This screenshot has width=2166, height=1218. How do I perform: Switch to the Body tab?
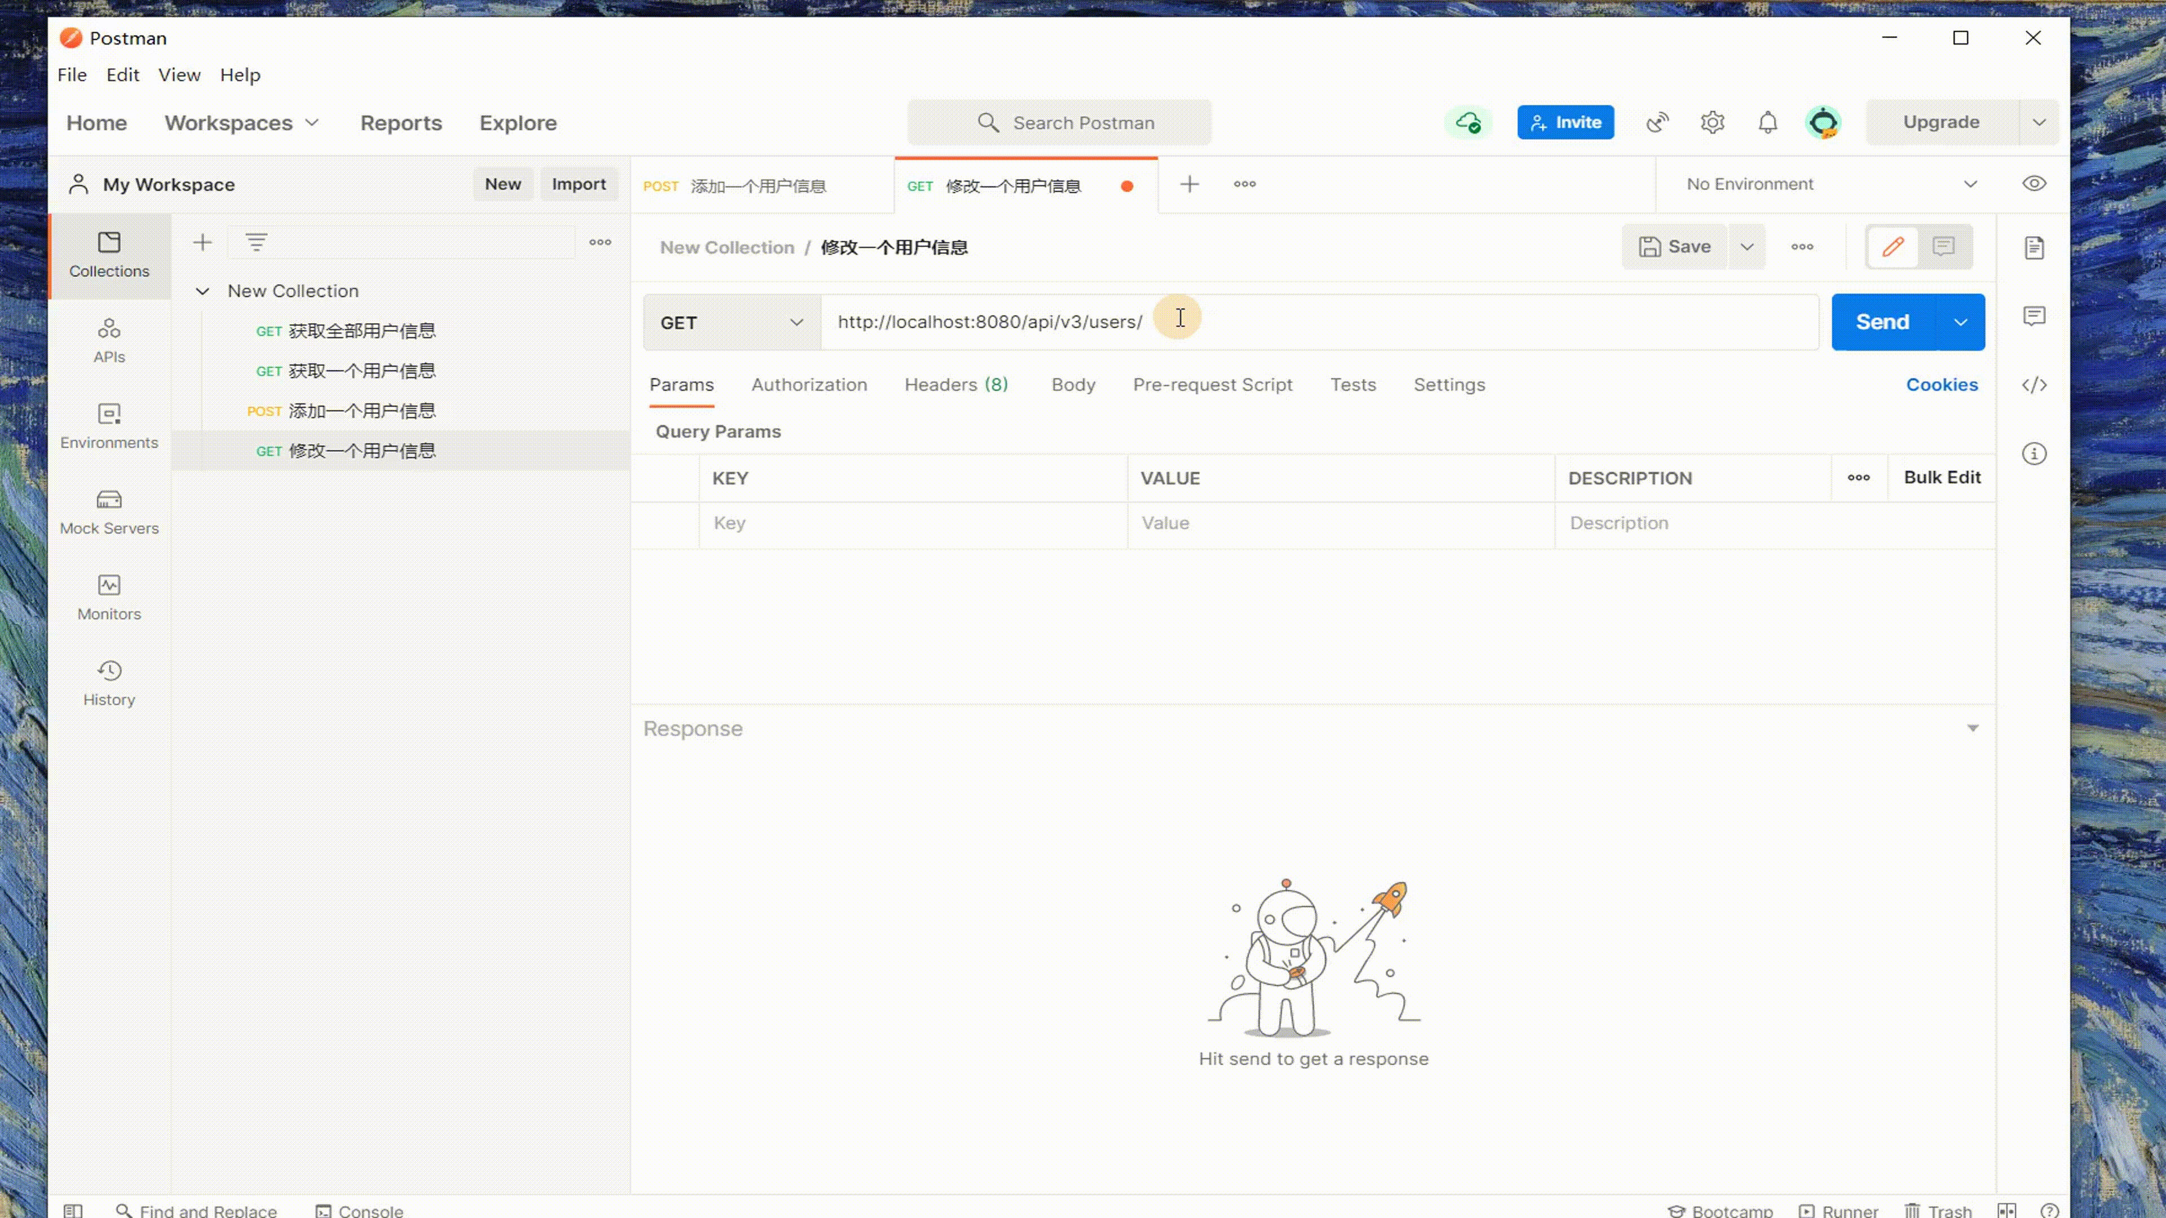pos(1073,384)
